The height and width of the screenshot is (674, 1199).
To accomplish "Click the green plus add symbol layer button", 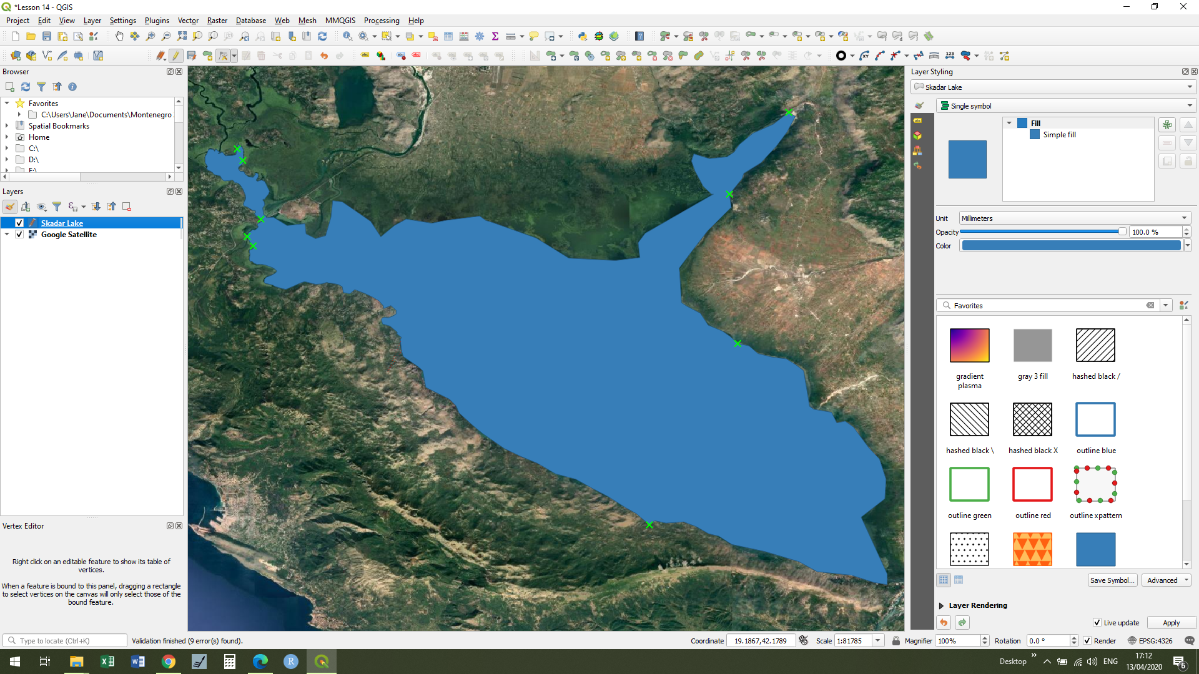I will [x=1167, y=125].
